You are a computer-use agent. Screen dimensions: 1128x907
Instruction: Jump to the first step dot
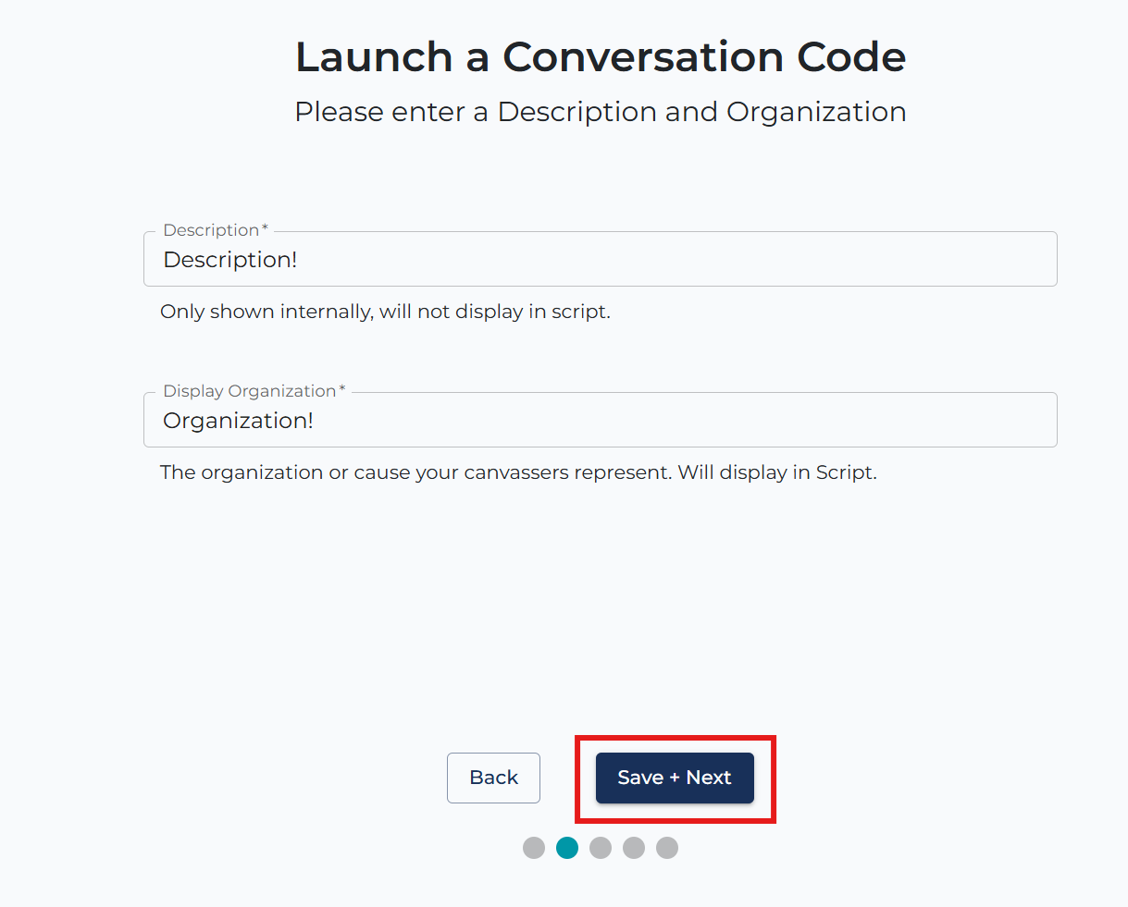pos(534,848)
